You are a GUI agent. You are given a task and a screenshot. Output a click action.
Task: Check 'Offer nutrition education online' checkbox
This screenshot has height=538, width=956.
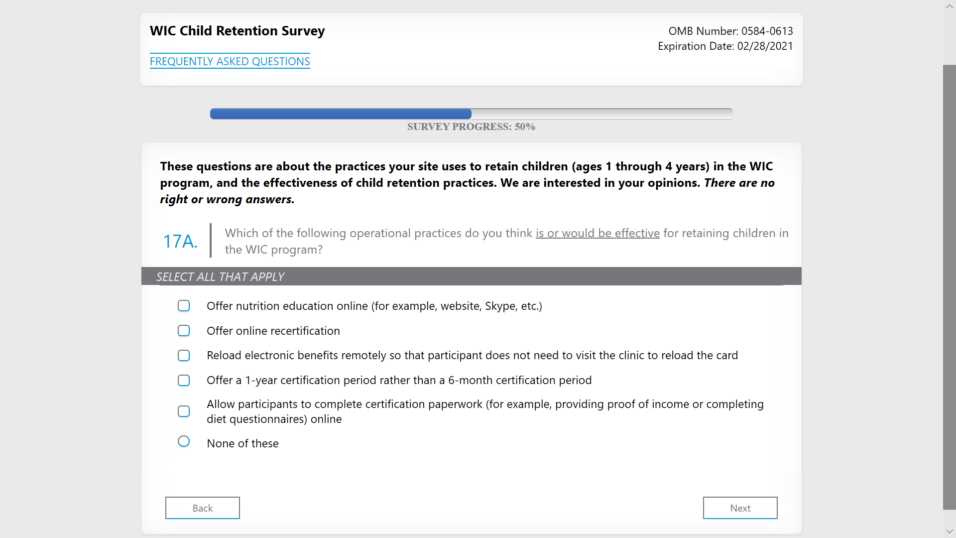pos(184,306)
